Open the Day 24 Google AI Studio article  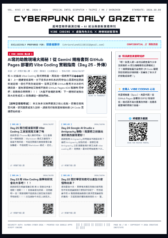[82, 132]
